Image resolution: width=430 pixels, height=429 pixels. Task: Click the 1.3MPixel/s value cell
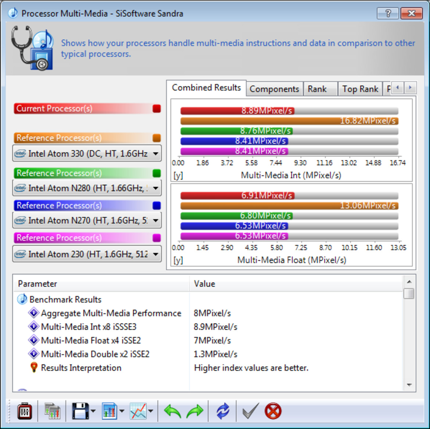click(x=215, y=354)
